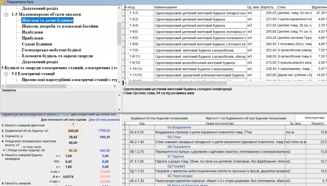The width and height of the screenshot is (327, 186).
Task: Select Житлові та дачні будинки in tree
Action: point(47,20)
